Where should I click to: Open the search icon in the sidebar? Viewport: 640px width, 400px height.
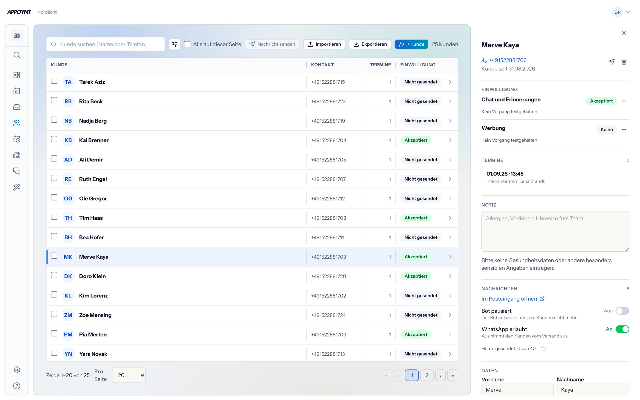[17, 55]
